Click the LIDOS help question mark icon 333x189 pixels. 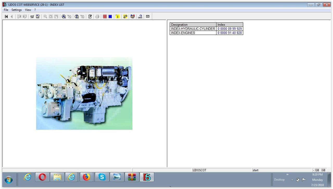coord(140,16)
